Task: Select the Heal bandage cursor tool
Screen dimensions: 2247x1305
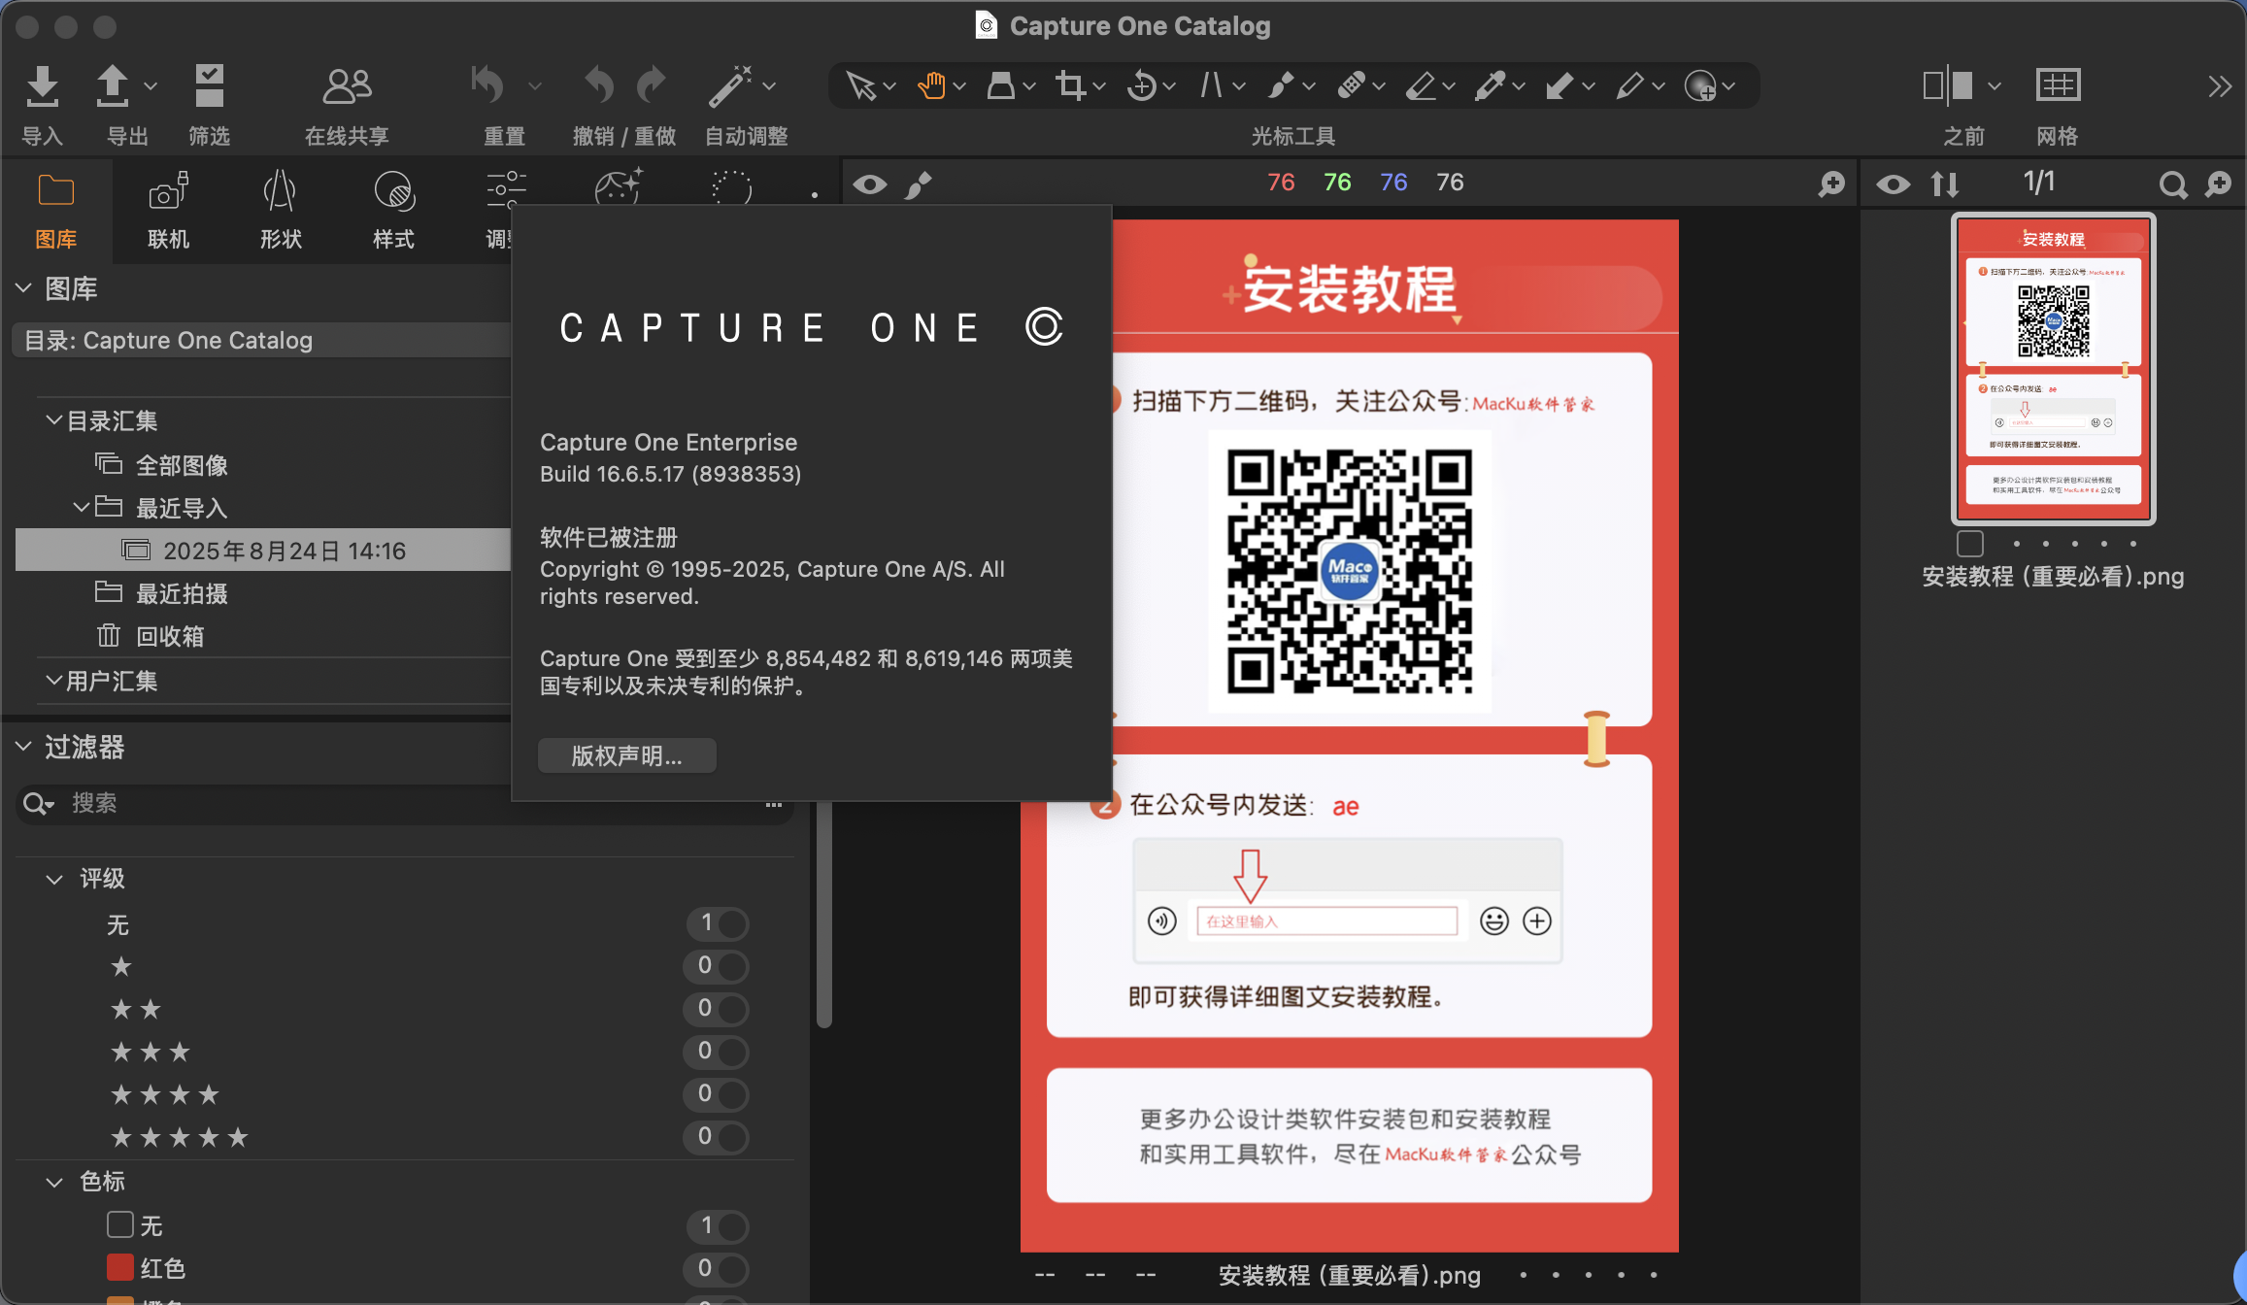Action: coord(1351,85)
